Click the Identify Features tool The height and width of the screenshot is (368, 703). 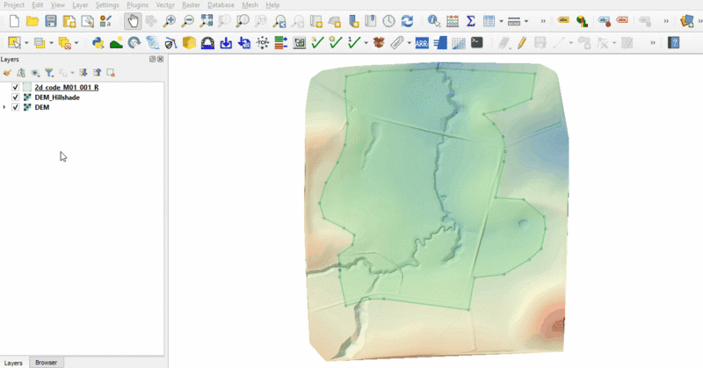(433, 21)
